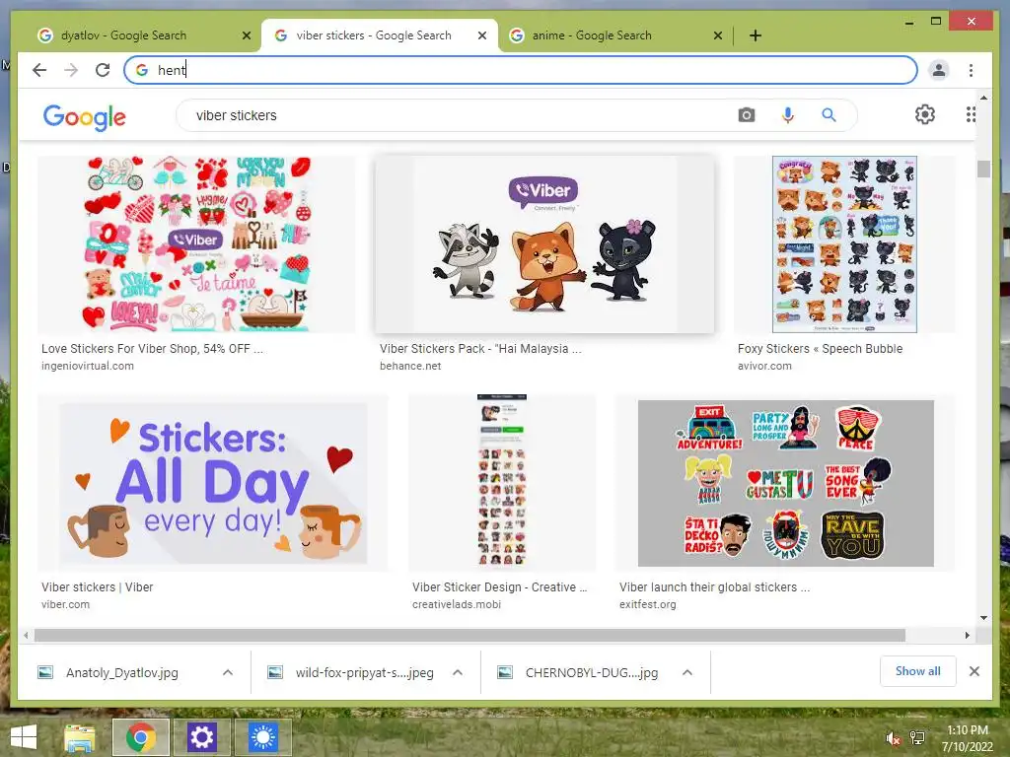Click the raccoon, fox and panther thumbnail
Image resolution: width=1010 pixels, height=757 pixels.
coord(544,244)
